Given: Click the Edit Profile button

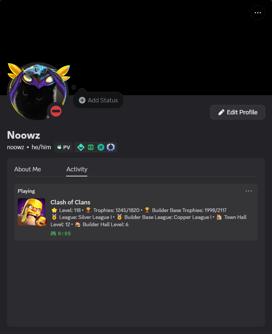Looking at the screenshot, I should pos(237,112).
